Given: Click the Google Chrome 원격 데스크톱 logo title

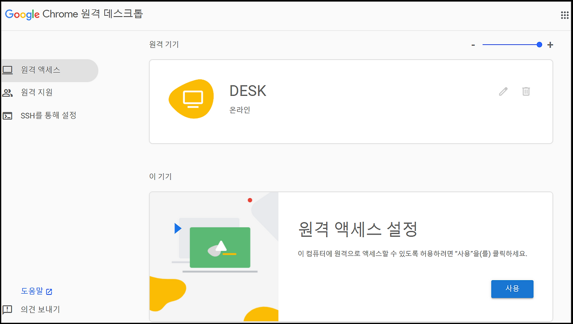Looking at the screenshot, I should point(74,14).
